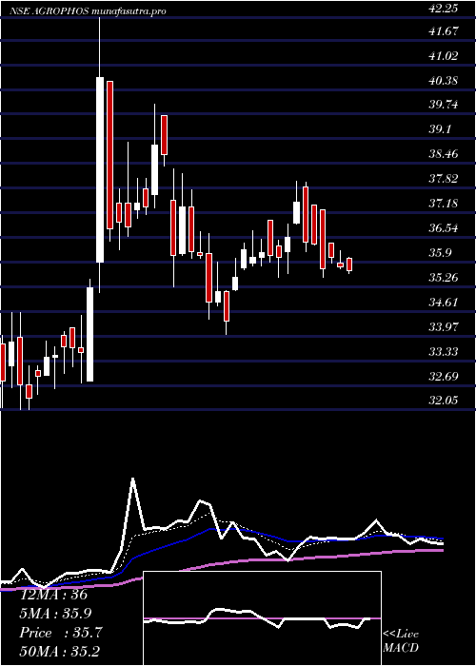
Task: Click the MACD inset chart panel
Action: point(262,618)
